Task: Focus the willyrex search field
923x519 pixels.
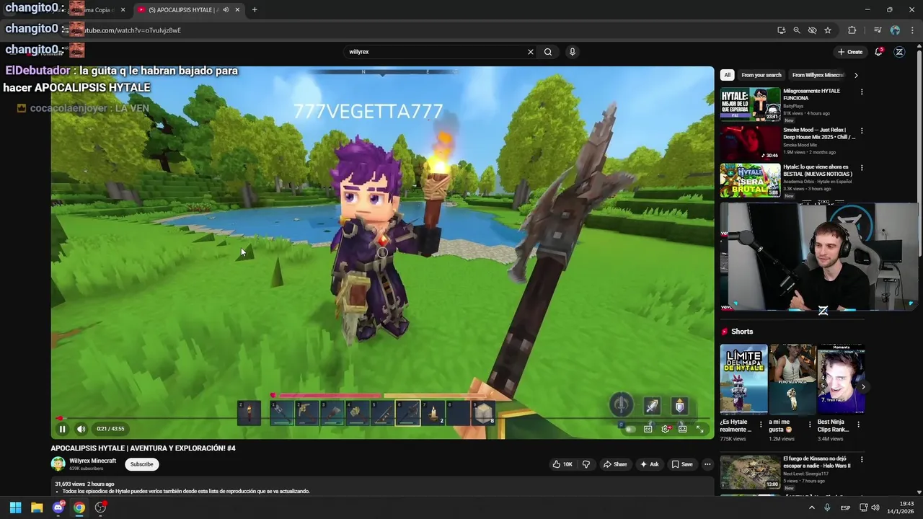Action: point(435,52)
